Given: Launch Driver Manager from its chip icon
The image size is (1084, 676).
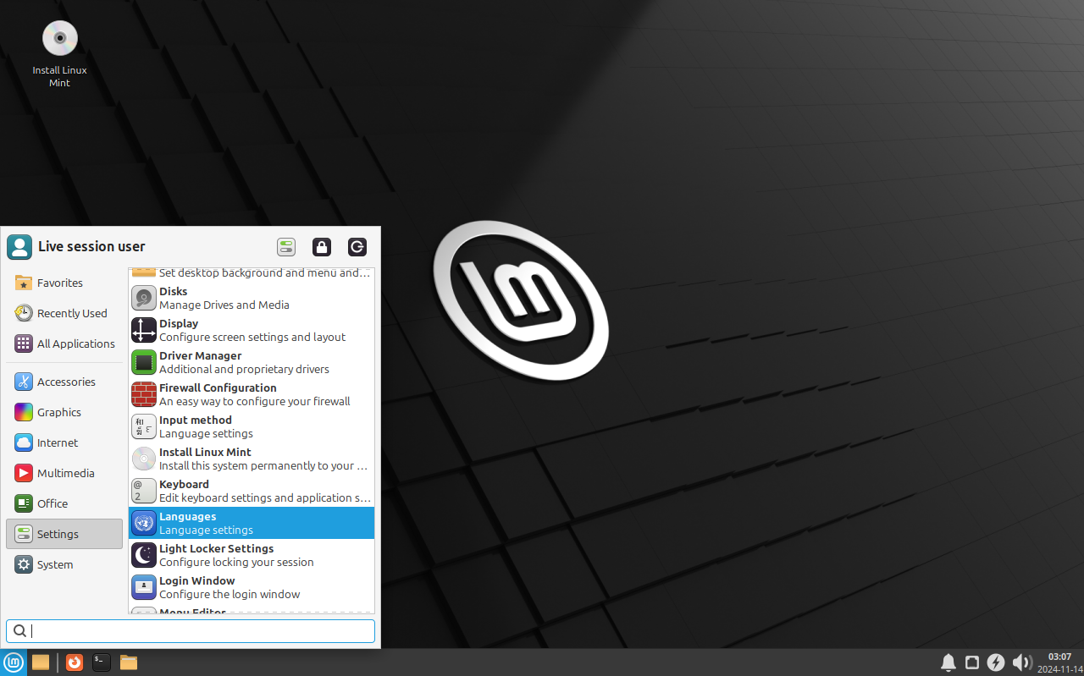Looking at the screenshot, I should (x=144, y=362).
